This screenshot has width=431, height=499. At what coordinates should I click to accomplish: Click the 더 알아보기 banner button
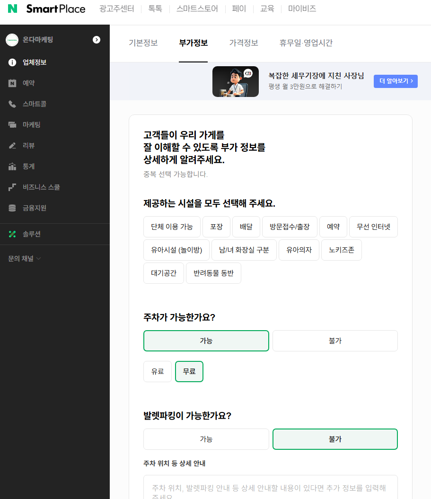pos(396,81)
